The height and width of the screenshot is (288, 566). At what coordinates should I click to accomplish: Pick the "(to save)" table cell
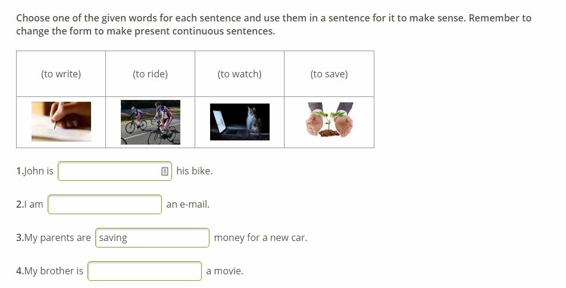coord(329,74)
